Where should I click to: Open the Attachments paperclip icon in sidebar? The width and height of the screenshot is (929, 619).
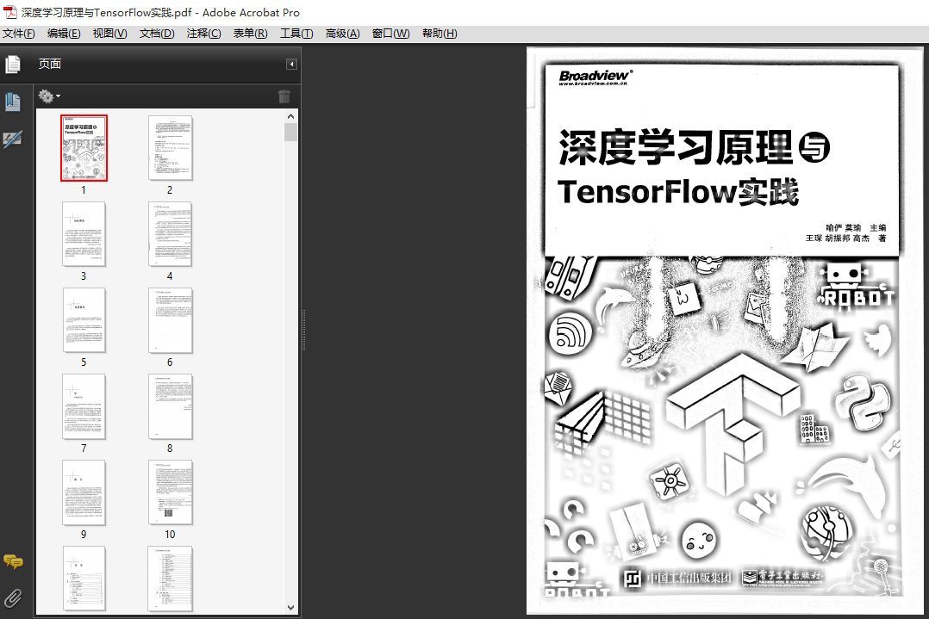point(12,598)
